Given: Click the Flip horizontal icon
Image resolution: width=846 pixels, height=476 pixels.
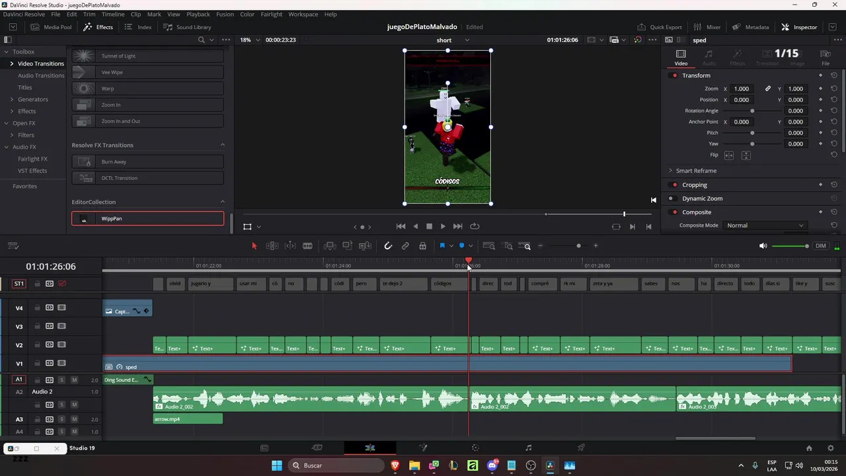Looking at the screenshot, I should (729, 155).
